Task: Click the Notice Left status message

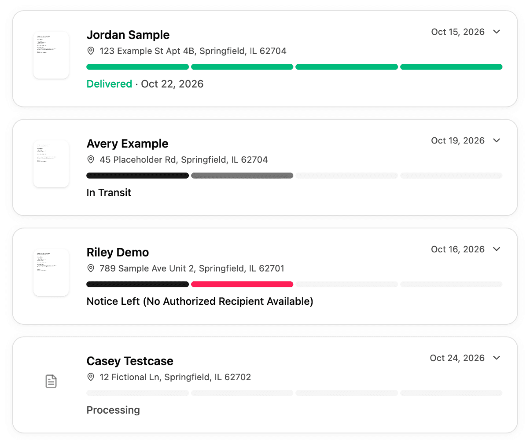Action: pyautogui.click(x=200, y=301)
